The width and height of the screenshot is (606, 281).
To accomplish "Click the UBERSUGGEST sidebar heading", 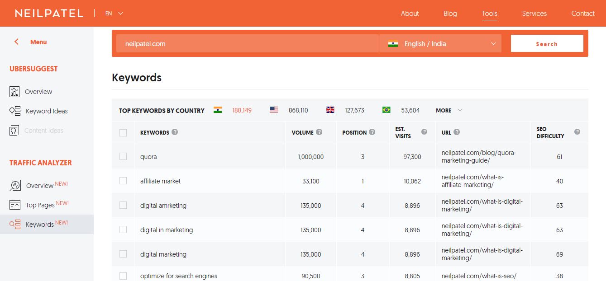I will (33, 69).
